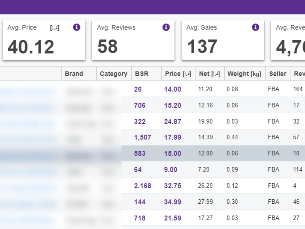Select the Avg. Sales value 137
Viewport: 305px width, 229px height.
(202, 46)
